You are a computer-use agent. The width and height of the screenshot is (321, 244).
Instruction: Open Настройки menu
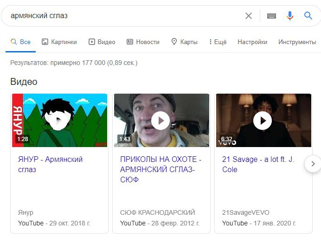[x=252, y=42]
